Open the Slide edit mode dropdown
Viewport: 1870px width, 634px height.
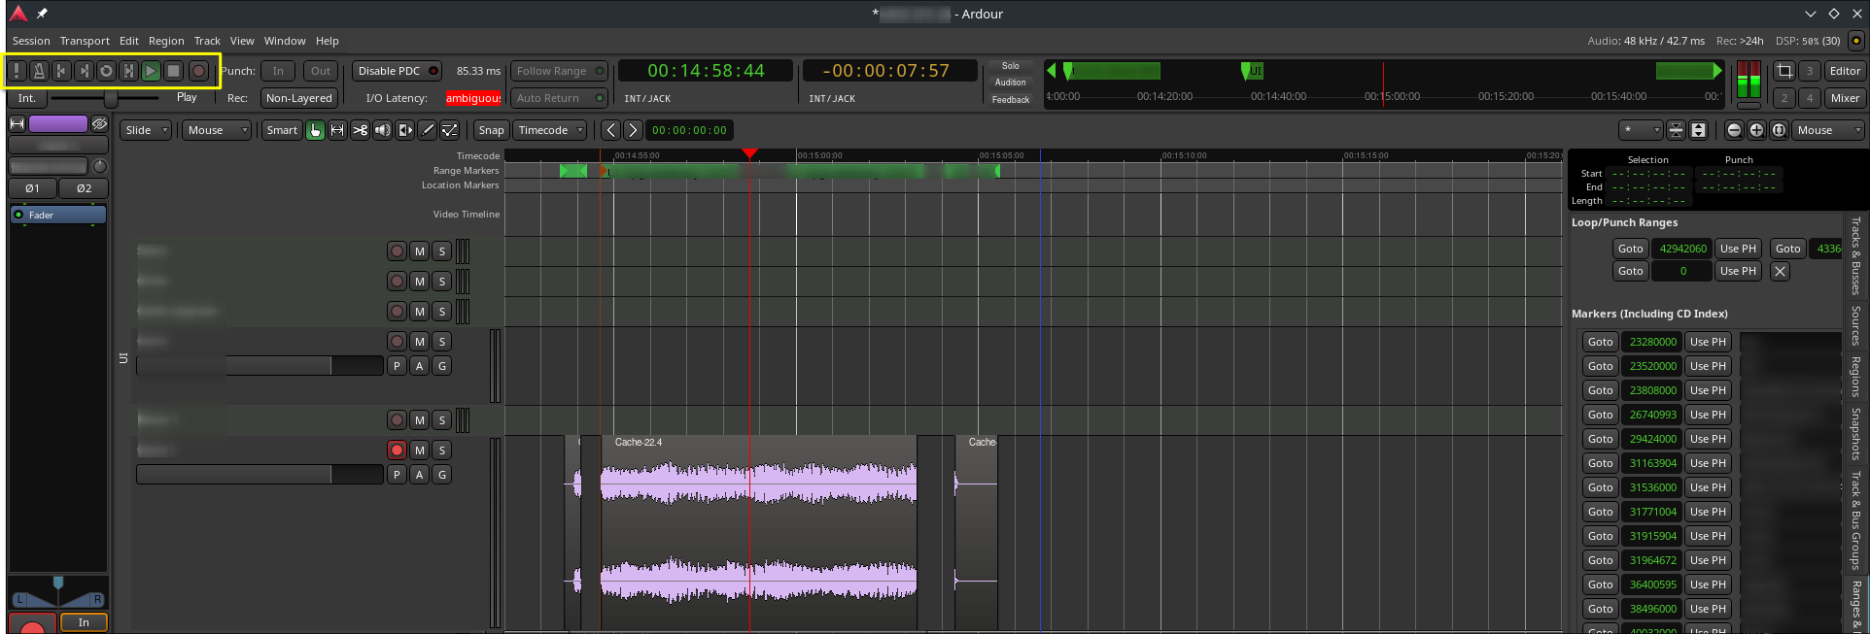click(147, 130)
